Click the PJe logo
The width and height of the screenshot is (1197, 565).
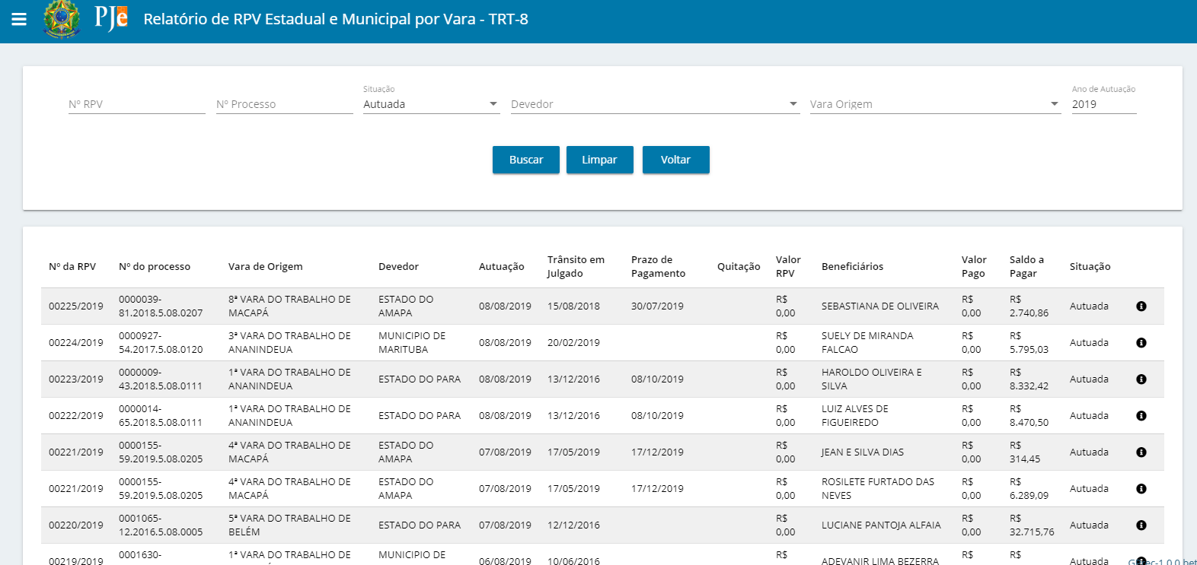click(111, 18)
